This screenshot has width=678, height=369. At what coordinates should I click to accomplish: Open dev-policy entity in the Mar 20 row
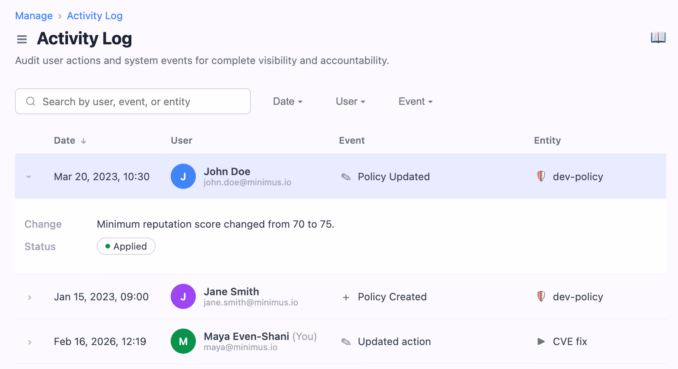click(578, 177)
